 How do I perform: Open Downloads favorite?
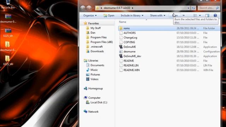click(x=97, y=51)
